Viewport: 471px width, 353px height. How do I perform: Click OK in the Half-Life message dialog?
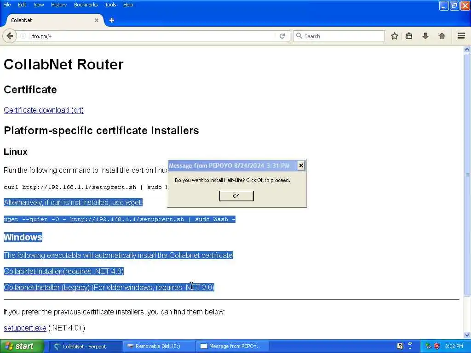[x=236, y=196]
